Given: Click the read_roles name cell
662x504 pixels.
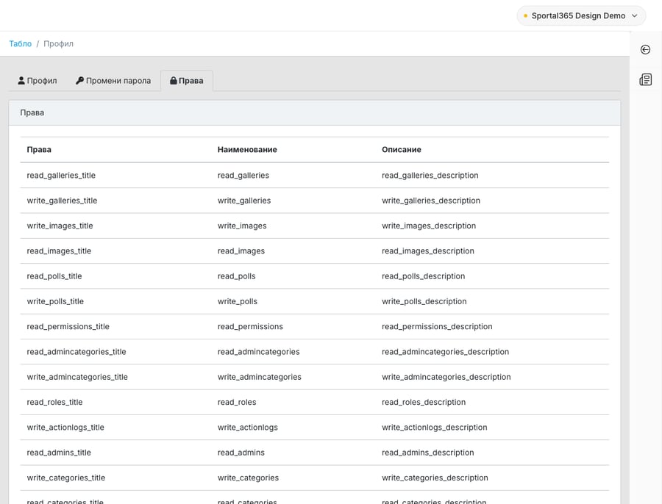Looking at the screenshot, I should tap(237, 403).
